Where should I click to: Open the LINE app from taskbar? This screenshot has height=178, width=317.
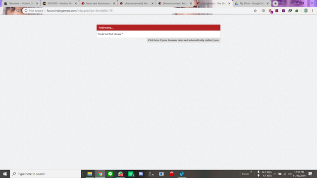coord(110,174)
